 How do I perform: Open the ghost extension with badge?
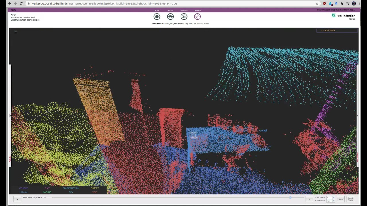pos(331,4)
